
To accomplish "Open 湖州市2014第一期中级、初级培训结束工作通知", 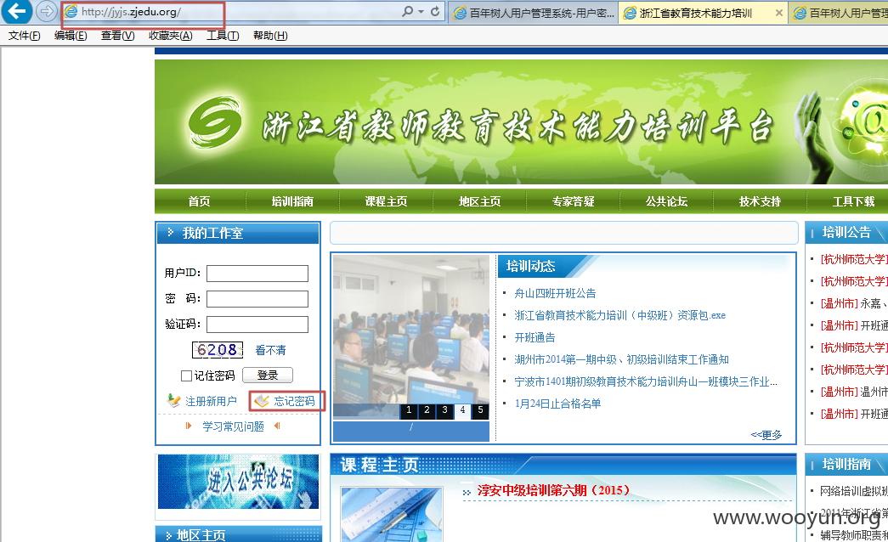I will point(621,359).
